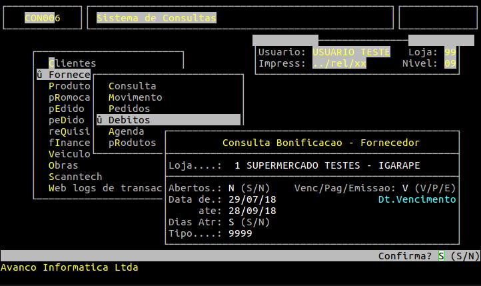Click the Tipo field with 9999
The height and width of the screenshot is (286, 481).
pyautogui.click(x=240, y=233)
